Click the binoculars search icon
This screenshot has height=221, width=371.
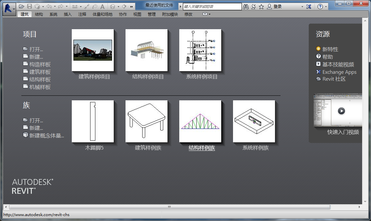coord(246,7)
